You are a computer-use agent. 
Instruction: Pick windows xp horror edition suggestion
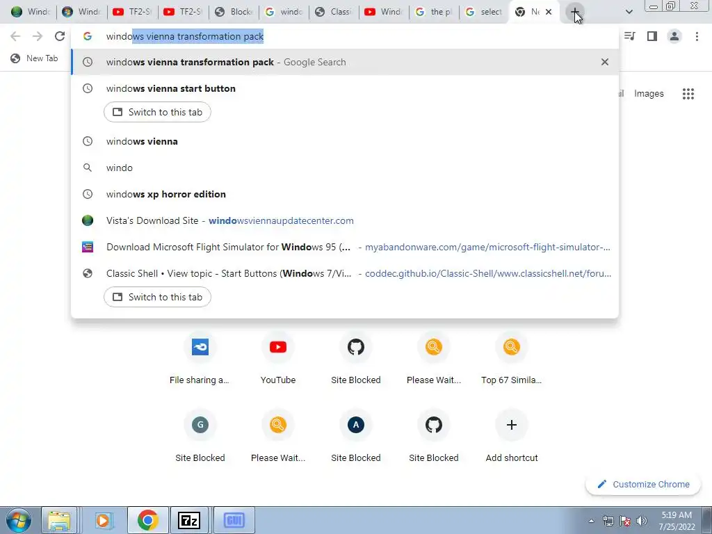(x=345, y=194)
